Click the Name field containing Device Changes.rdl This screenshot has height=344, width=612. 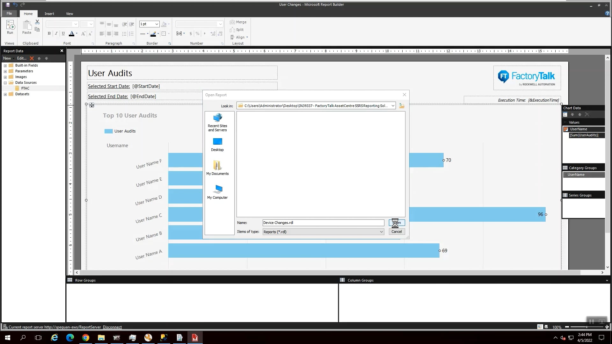coord(323,223)
